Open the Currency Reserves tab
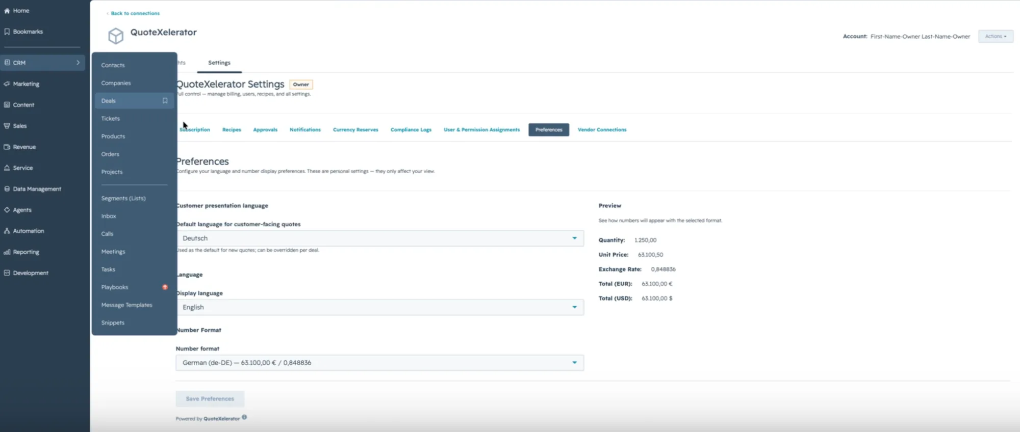1020x432 pixels. 355,130
